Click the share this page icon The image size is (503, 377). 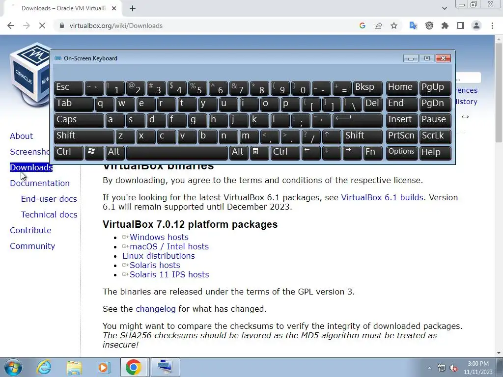378,26
